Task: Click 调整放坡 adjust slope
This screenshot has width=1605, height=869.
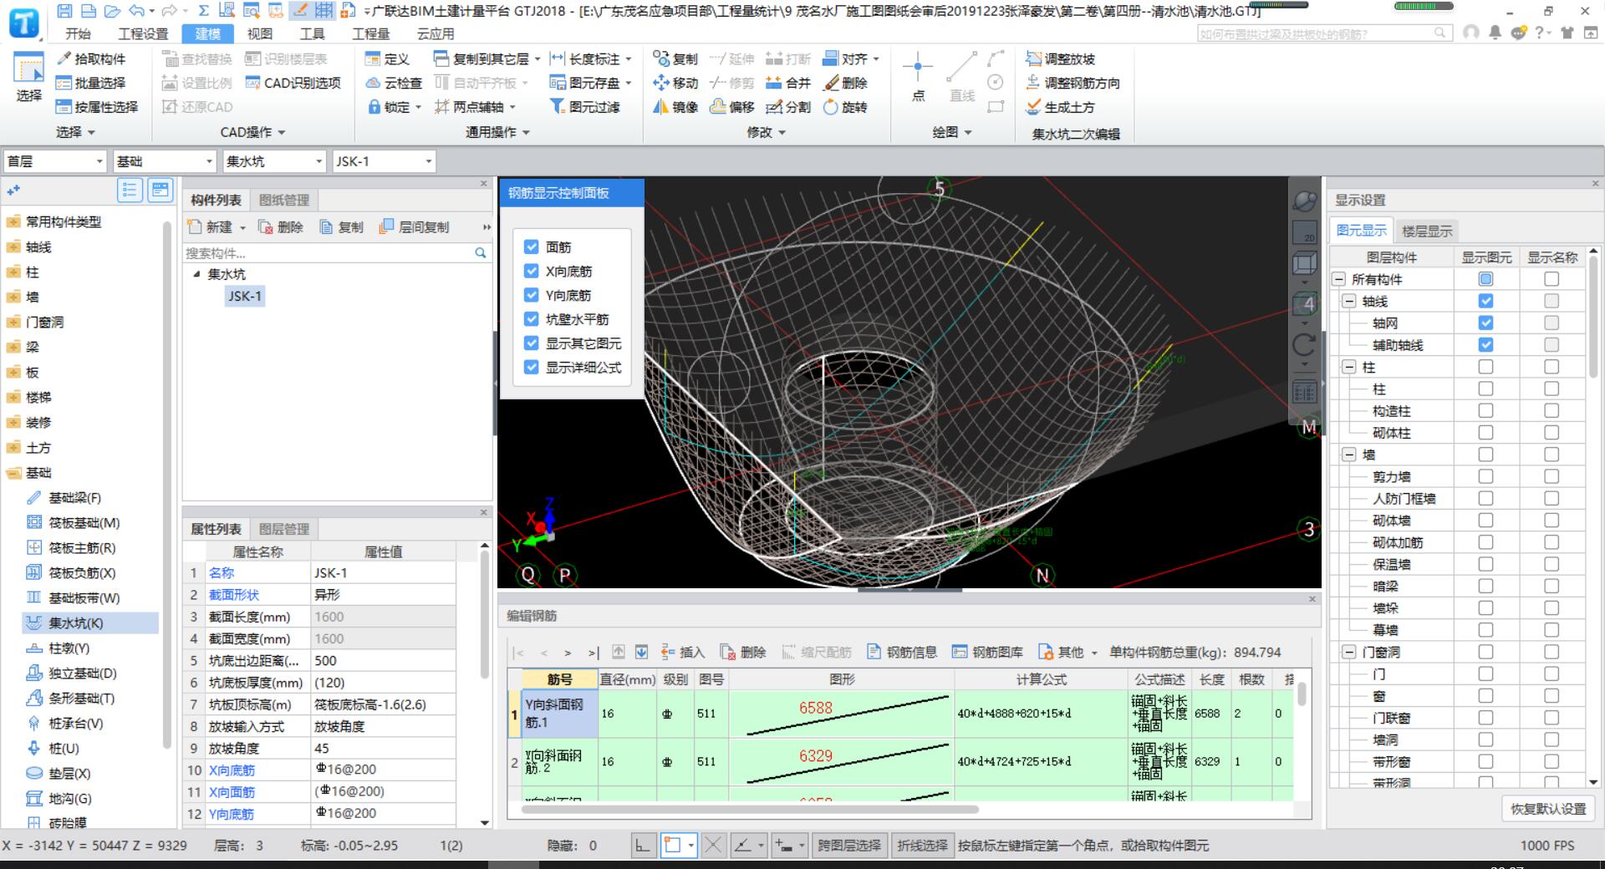Action: (1061, 58)
